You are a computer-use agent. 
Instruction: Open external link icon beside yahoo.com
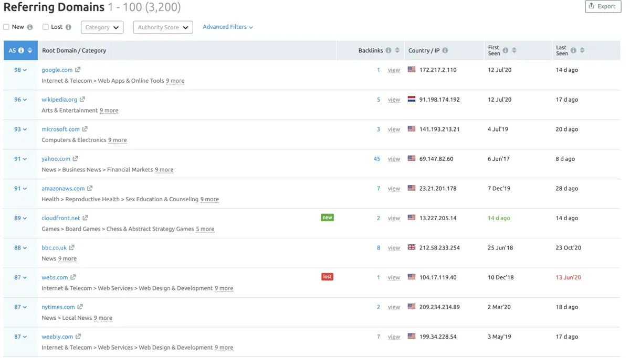[x=75, y=159]
